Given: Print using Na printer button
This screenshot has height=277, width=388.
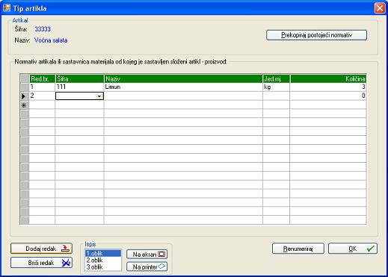Looking at the screenshot, I should [x=147, y=267].
